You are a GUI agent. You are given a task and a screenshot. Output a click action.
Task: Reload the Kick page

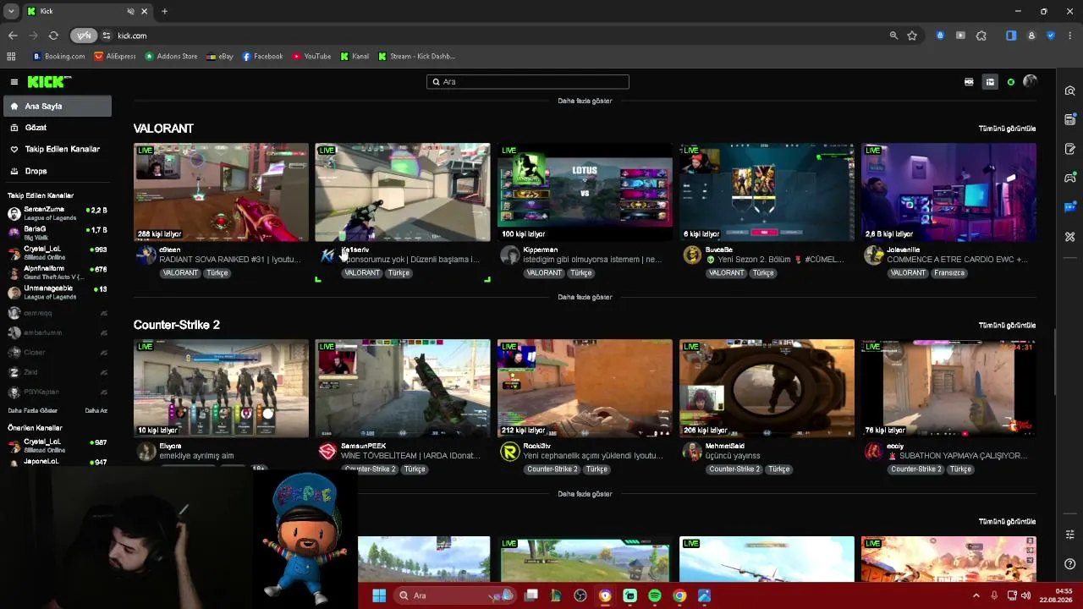coord(53,36)
